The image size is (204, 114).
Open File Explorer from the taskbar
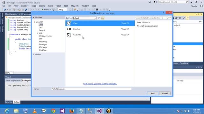click(x=16, y=111)
